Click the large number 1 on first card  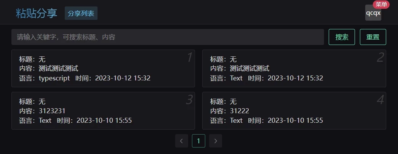click(x=189, y=58)
